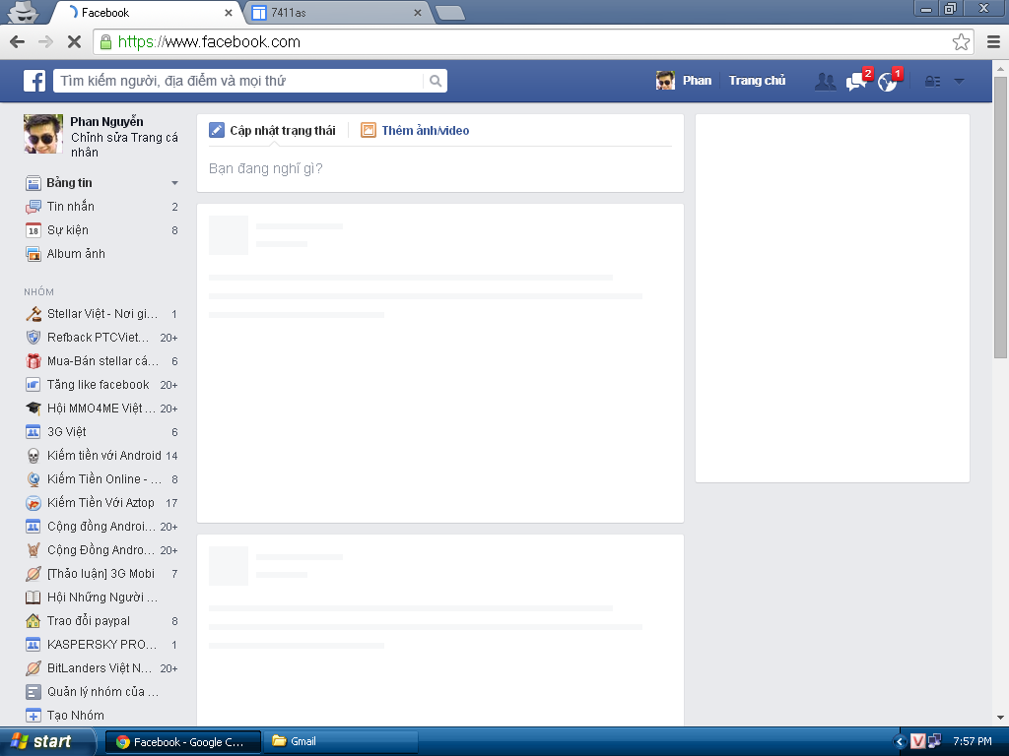
Task: Close the 7411as tab
Action: point(417,13)
